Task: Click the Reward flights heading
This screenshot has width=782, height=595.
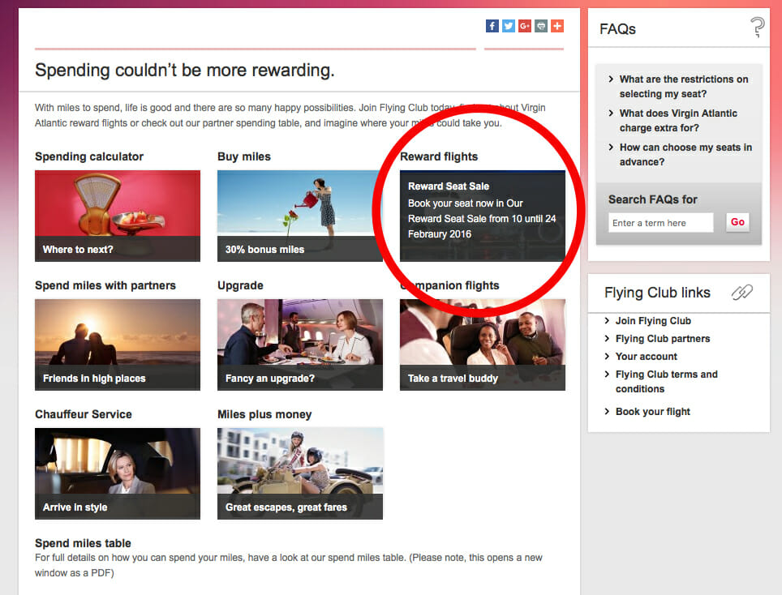Action: tap(439, 156)
